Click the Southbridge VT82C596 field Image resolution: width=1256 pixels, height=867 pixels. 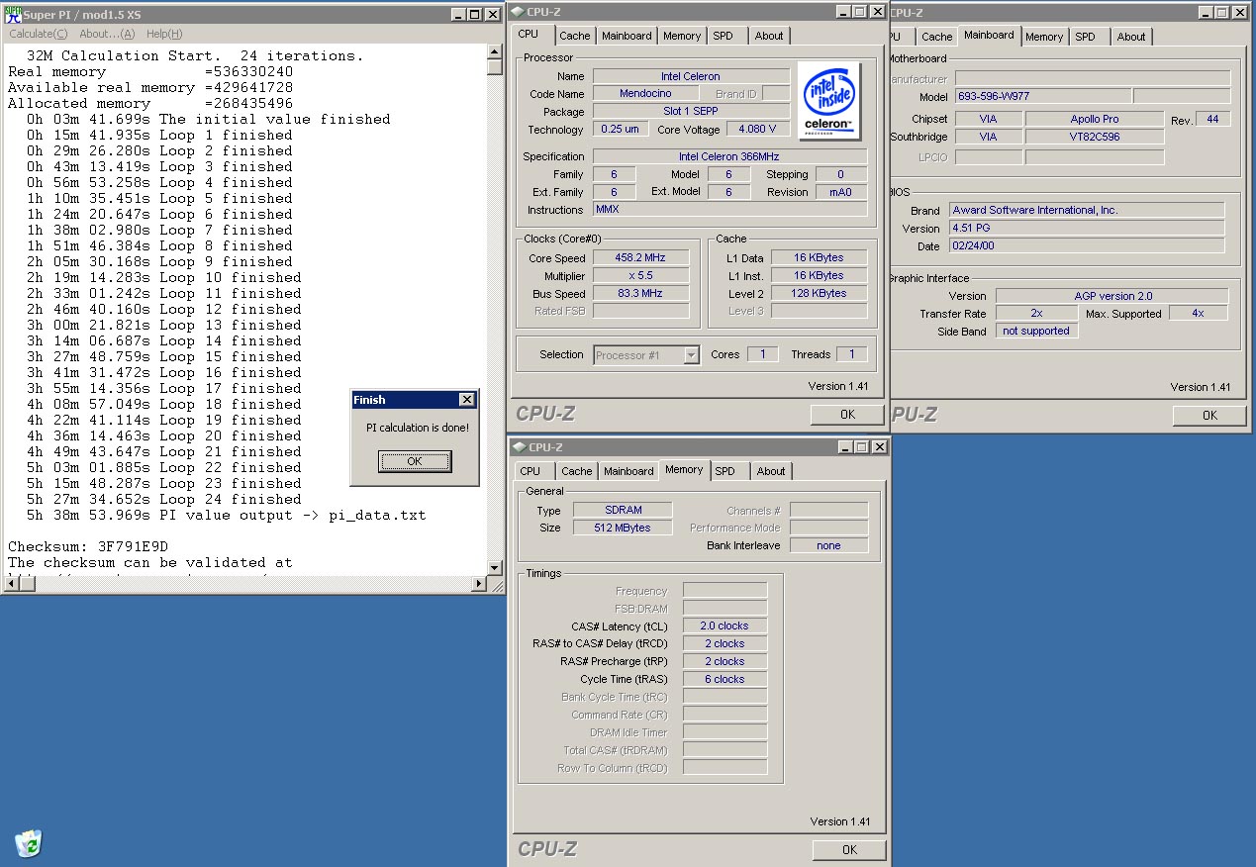[x=1095, y=137]
